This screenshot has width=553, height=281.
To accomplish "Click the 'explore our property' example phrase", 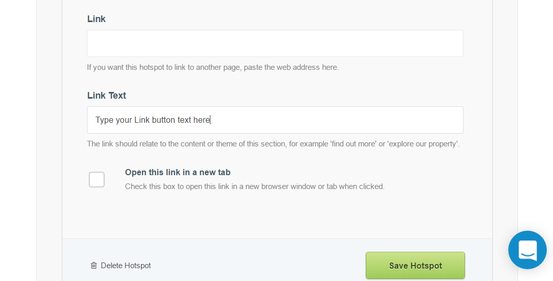I will tap(423, 144).
